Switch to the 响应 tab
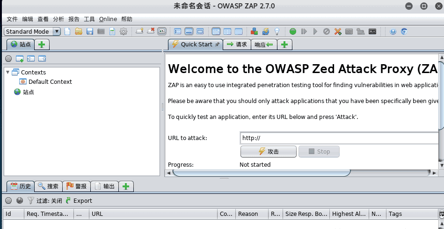This screenshot has width=444, height=229. pos(264,44)
